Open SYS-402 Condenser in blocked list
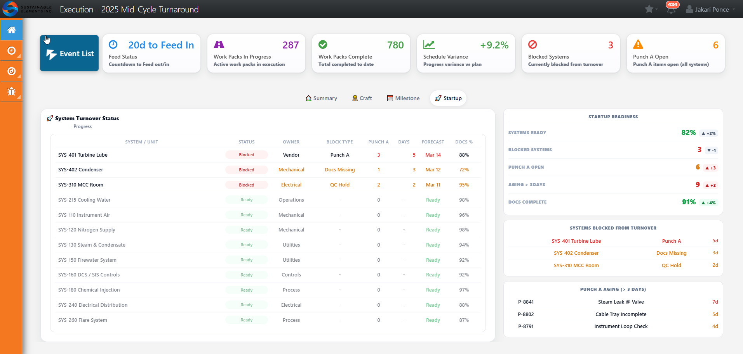Screen dimensions: 743x354 coord(576,253)
